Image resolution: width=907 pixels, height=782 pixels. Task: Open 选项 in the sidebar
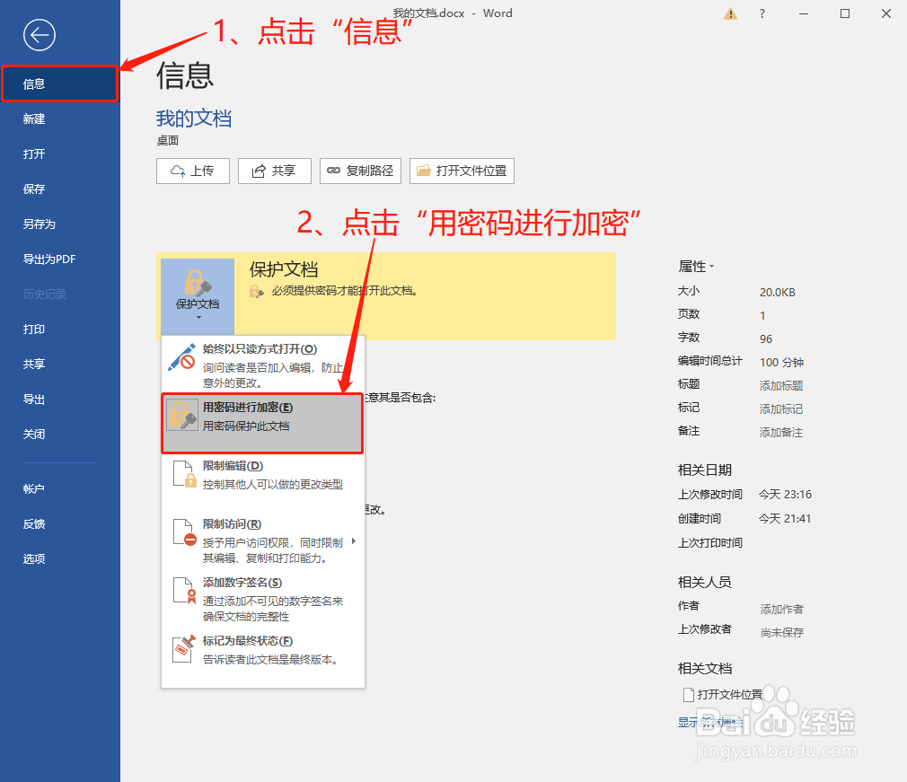tap(59, 558)
